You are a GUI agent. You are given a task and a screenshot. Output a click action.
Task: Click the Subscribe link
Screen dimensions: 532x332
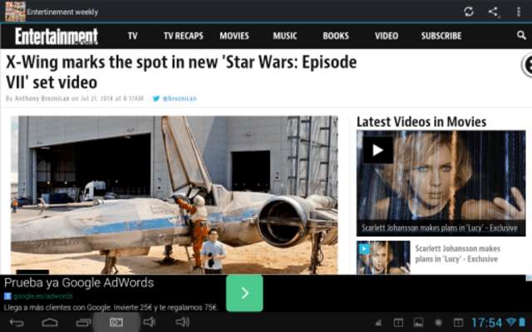tap(441, 36)
